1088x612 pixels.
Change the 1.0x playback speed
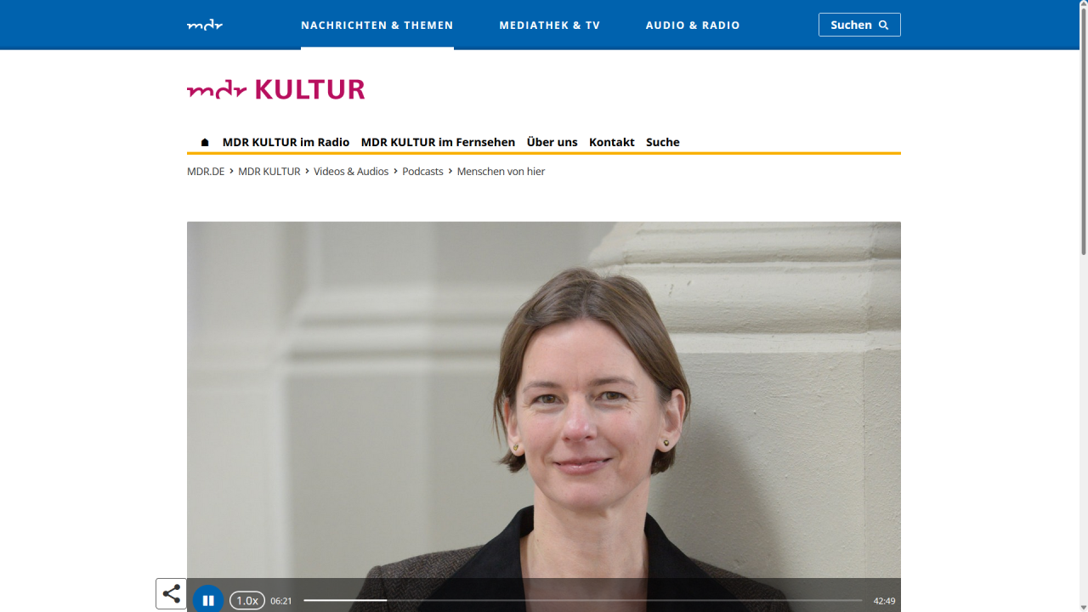[x=247, y=600]
